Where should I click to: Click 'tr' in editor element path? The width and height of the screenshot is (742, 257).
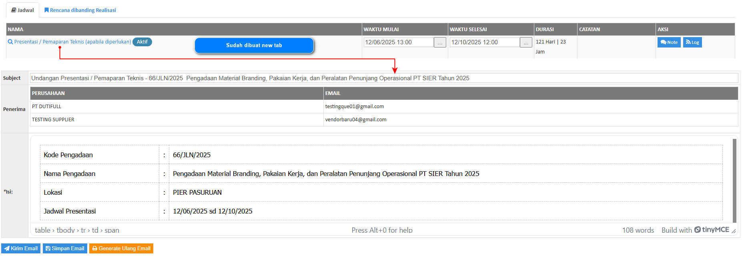pyautogui.click(x=83, y=230)
